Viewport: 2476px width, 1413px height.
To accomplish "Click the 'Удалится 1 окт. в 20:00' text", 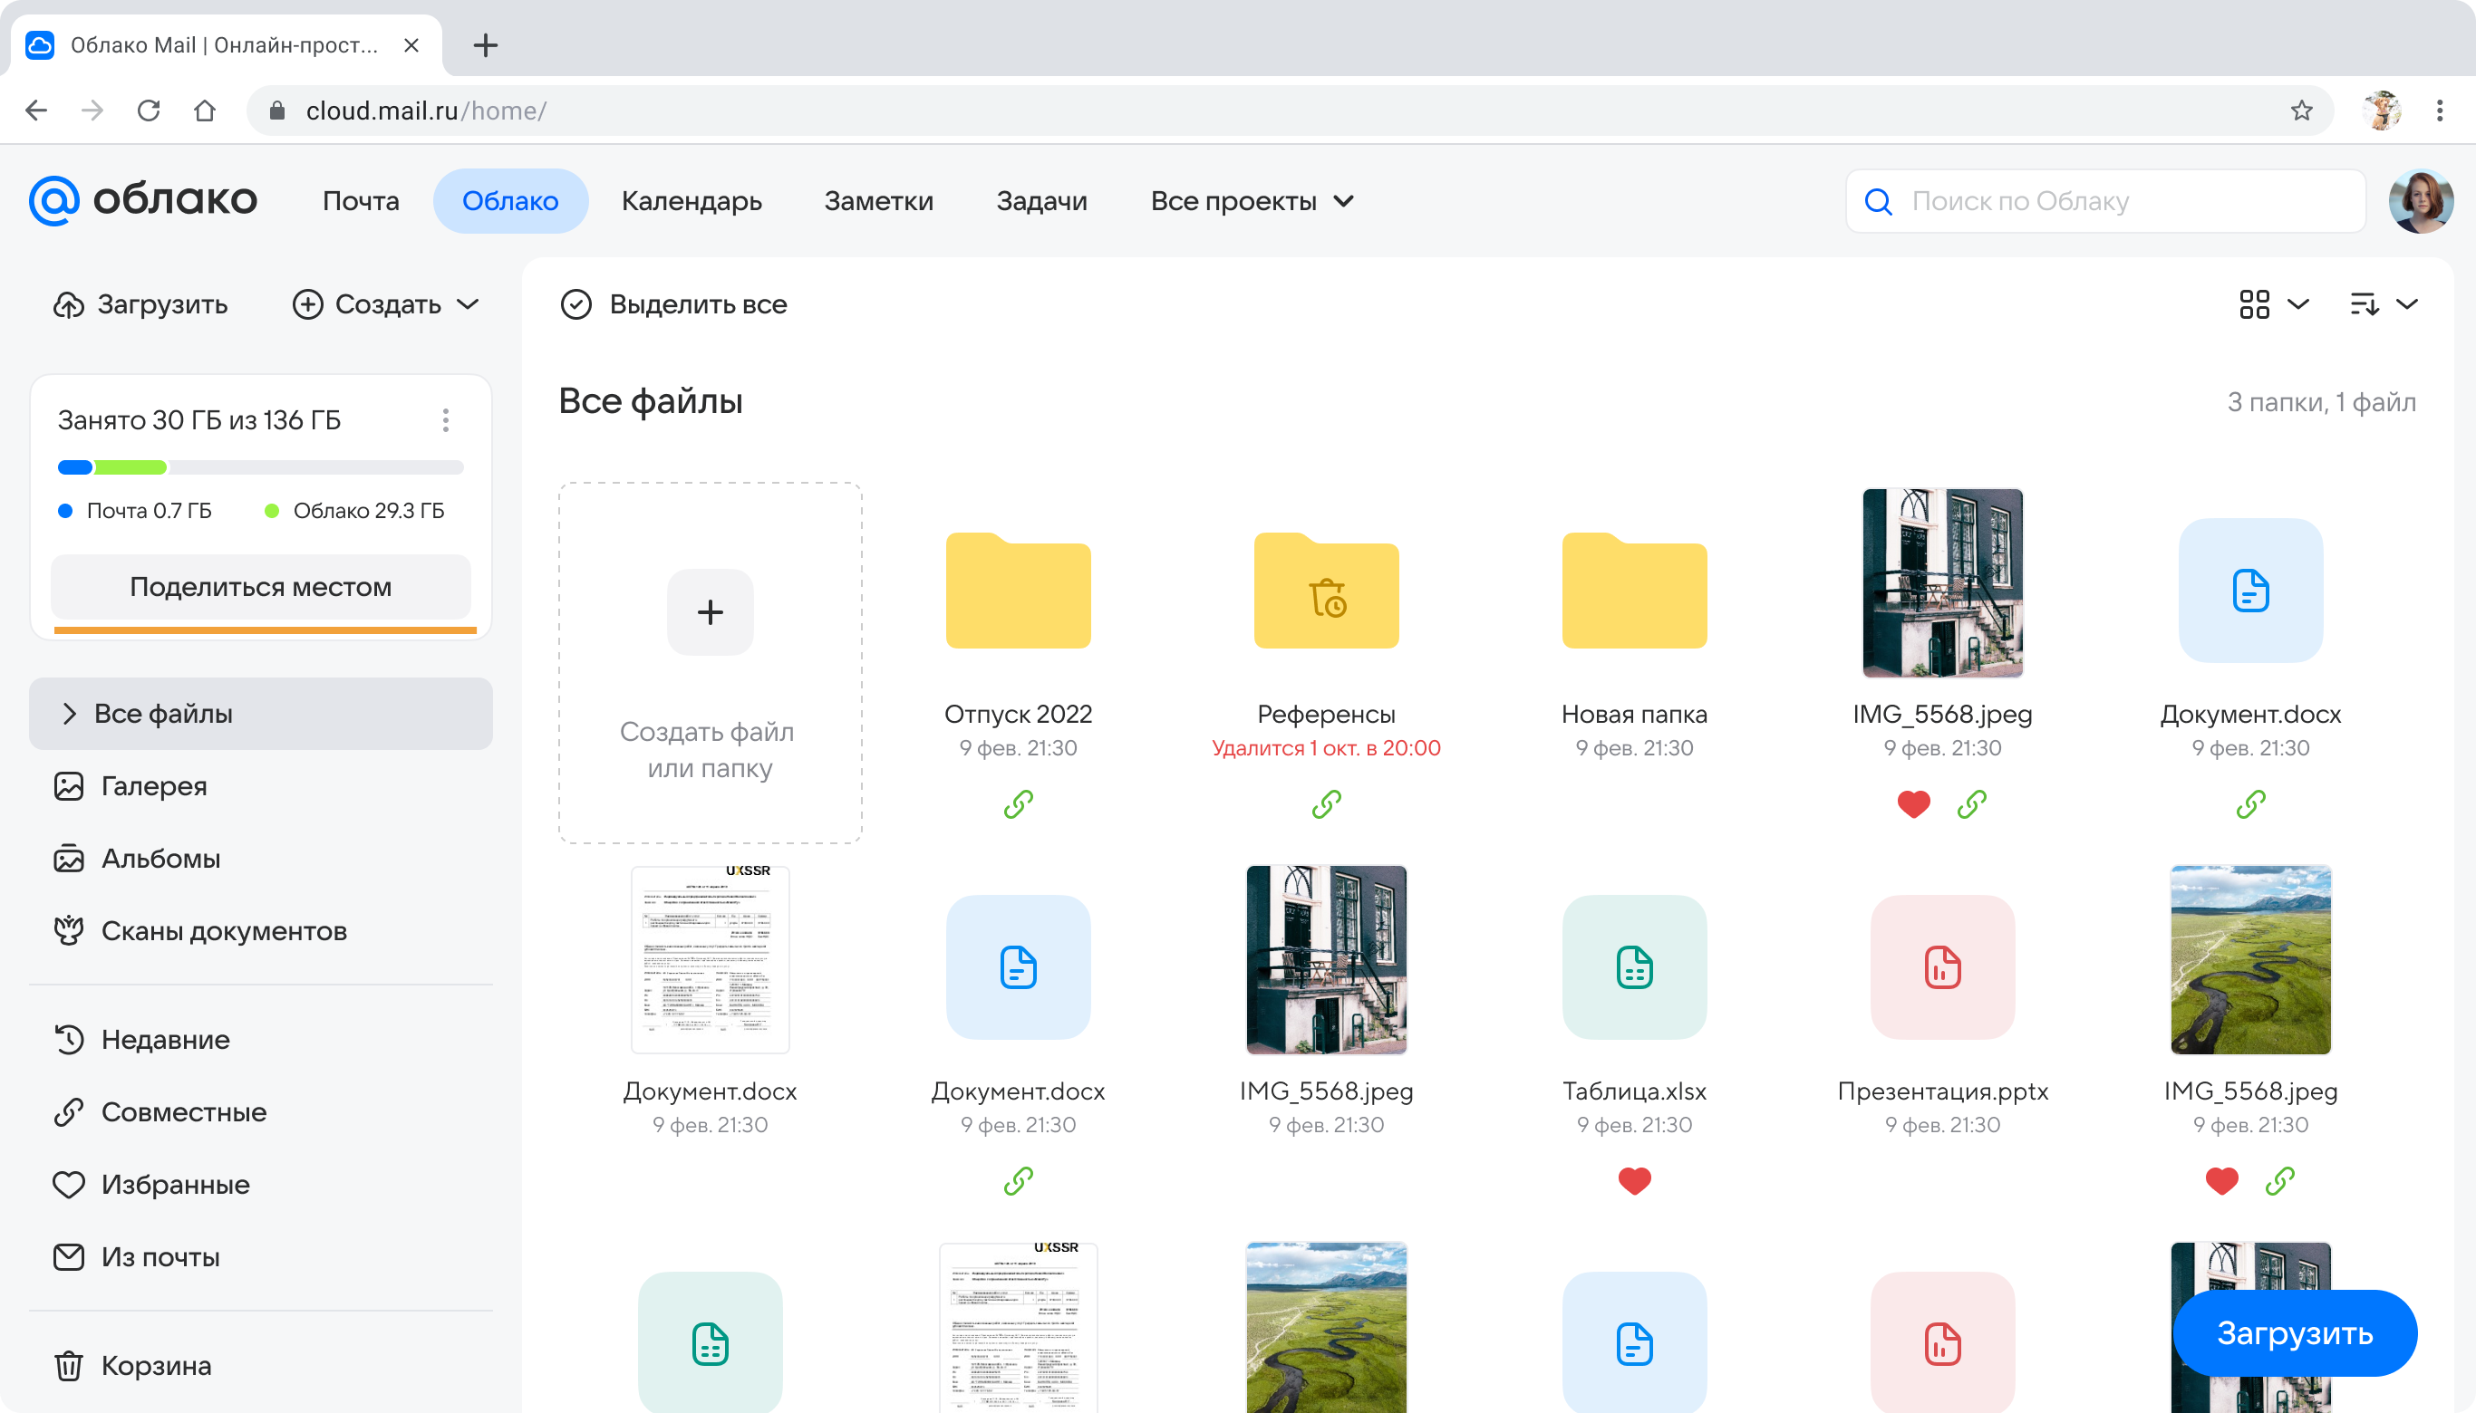I will click(x=1326, y=748).
